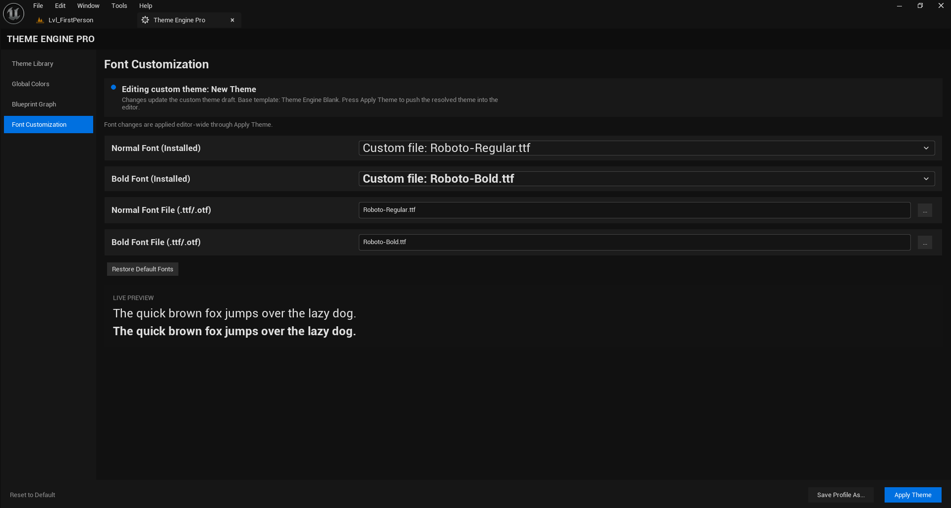Open the Tools menu
This screenshot has height=508, width=951.
[x=119, y=6]
